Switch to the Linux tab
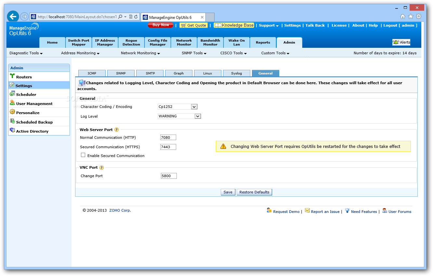This screenshot has width=433, height=276. [x=208, y=73]
